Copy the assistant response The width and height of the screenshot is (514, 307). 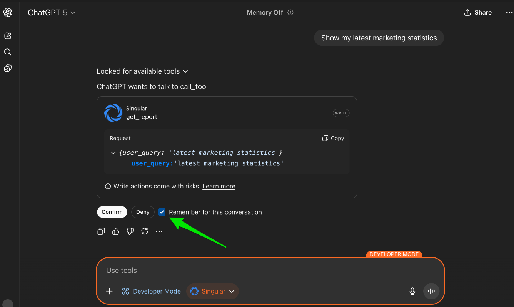(101, 231)
